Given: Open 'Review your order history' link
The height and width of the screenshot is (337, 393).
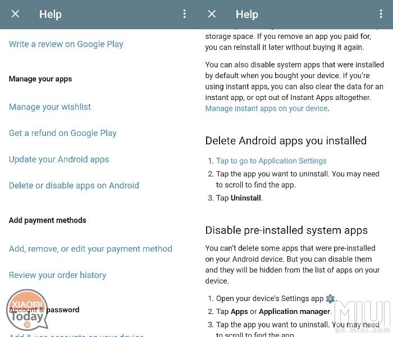Looking at the screenshot, I should [x=57, y=275].
